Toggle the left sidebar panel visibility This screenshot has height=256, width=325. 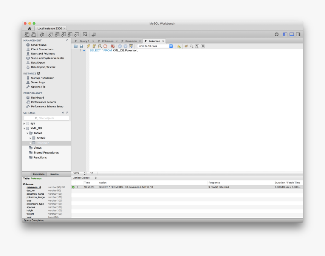point(285,34)
